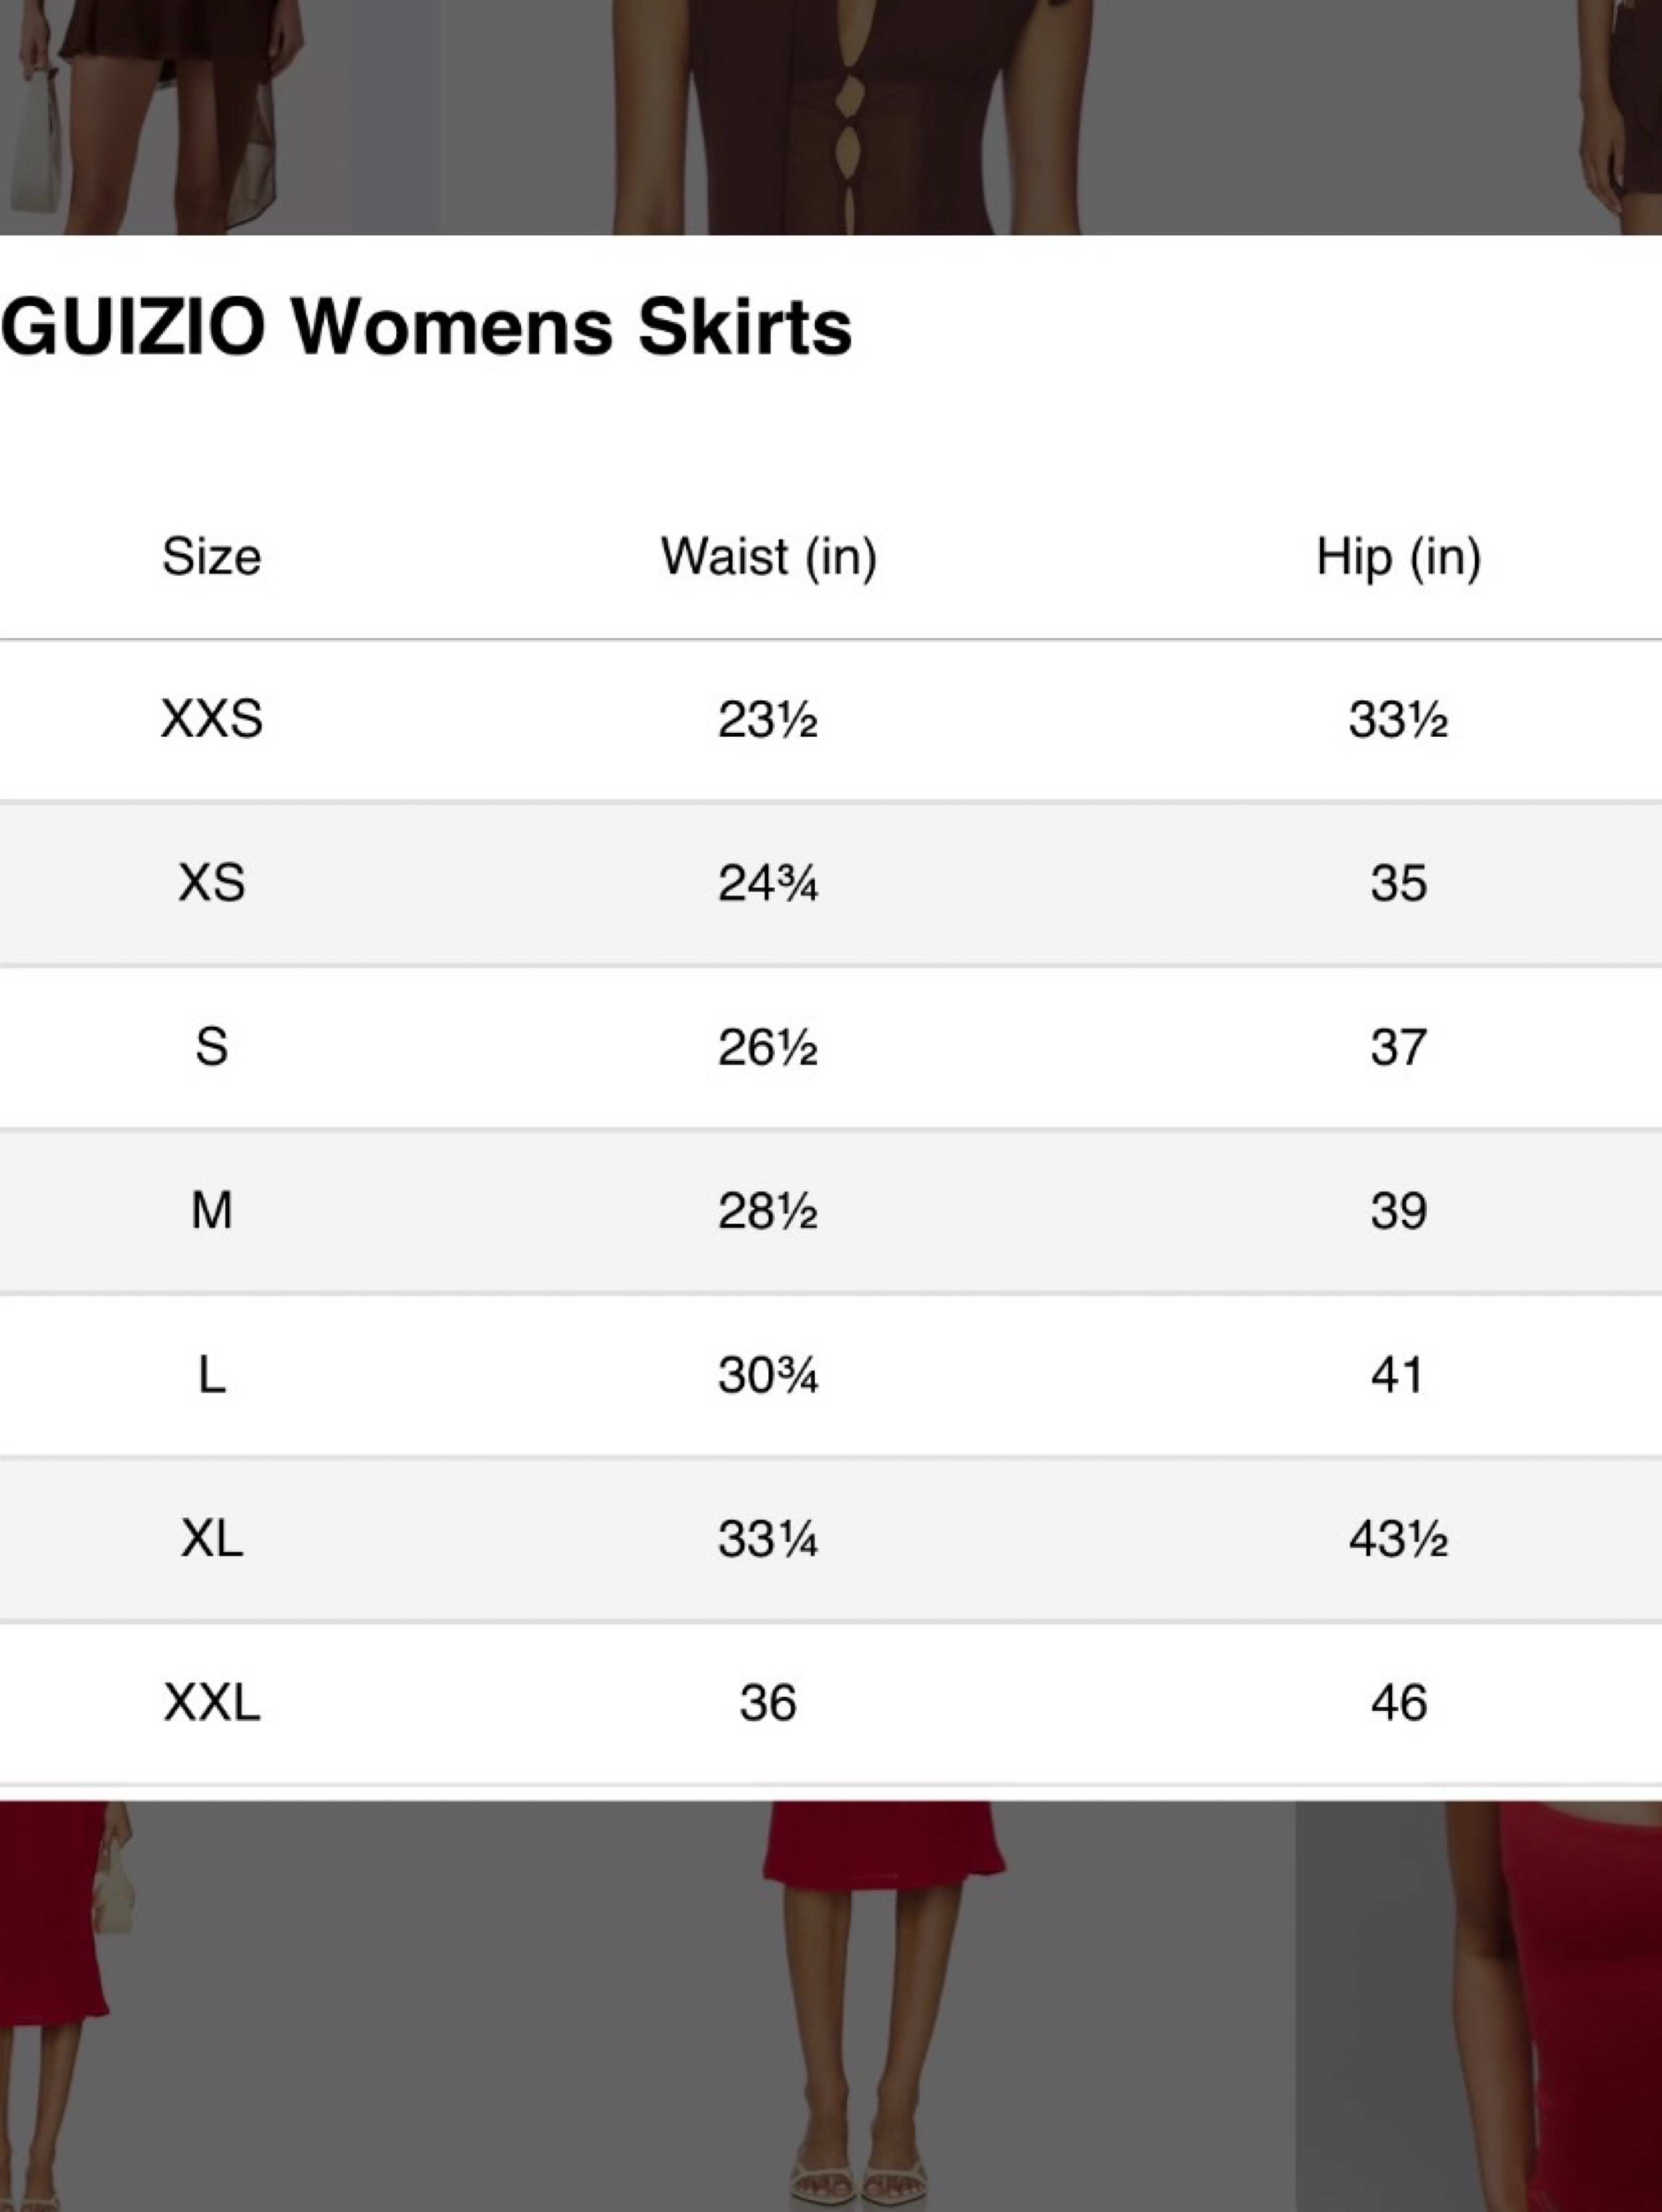The width and height of the screenshot is (1662, 2212).
Task: Click the 23½ waist value for XXS
Action: pos(768,719)
